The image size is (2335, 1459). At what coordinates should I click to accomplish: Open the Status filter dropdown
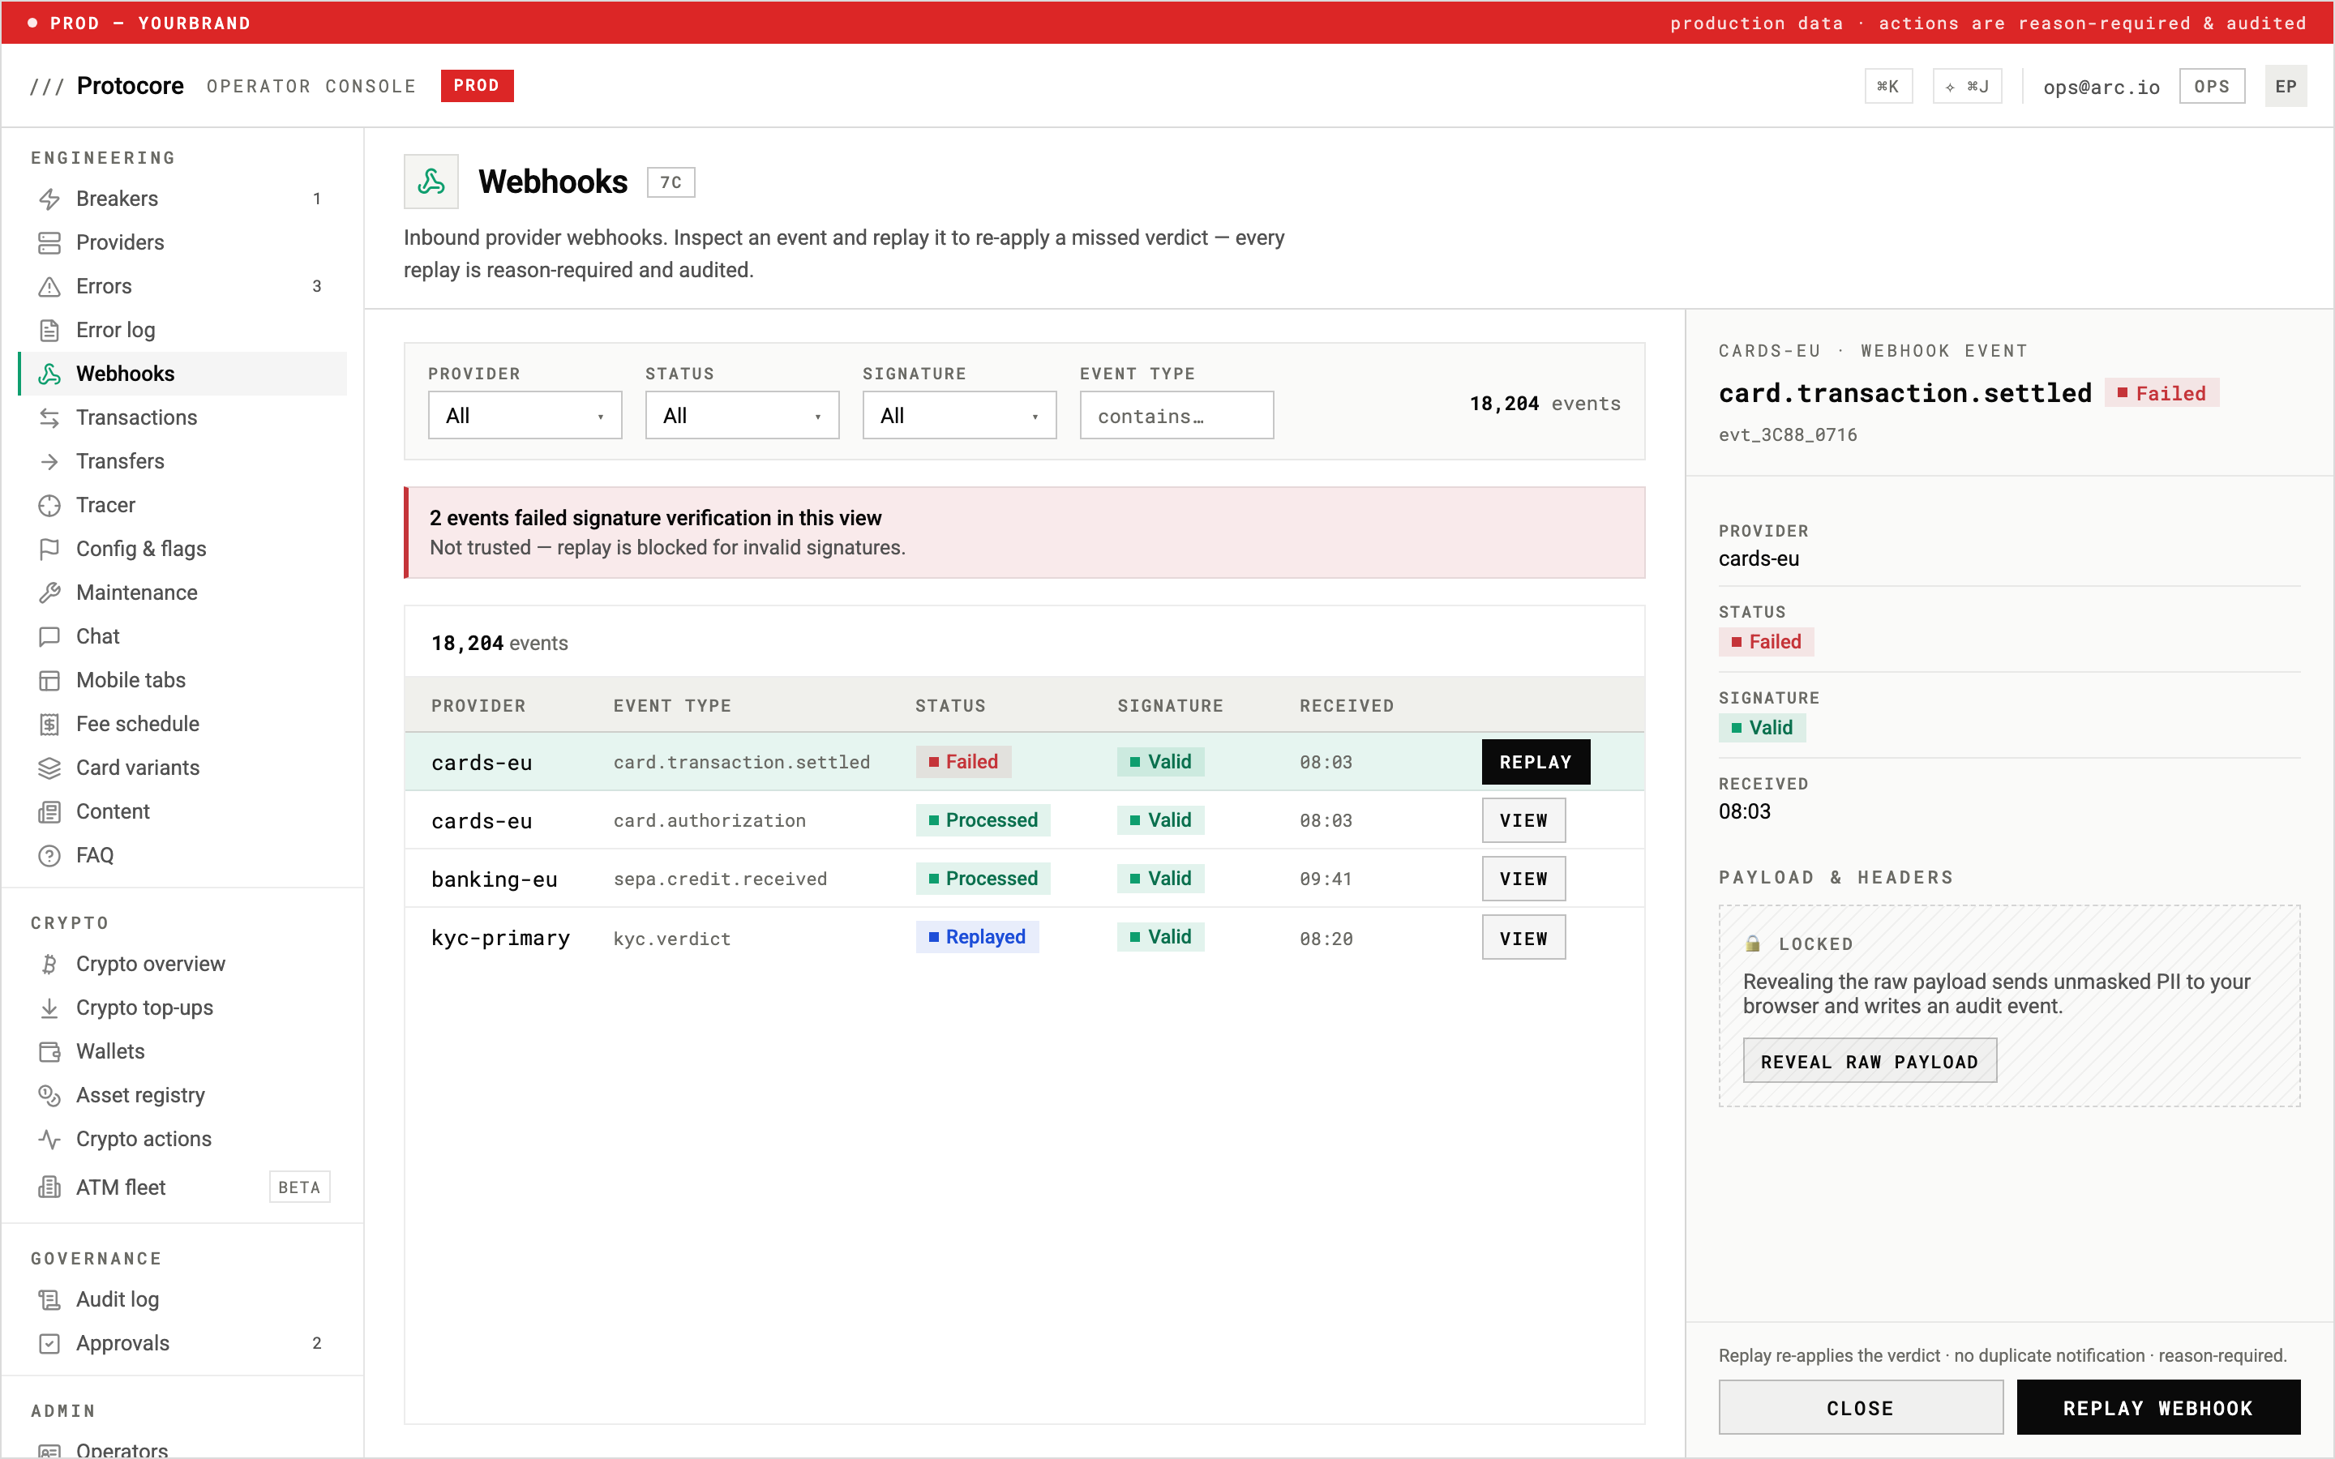click(x=742, y=415)
